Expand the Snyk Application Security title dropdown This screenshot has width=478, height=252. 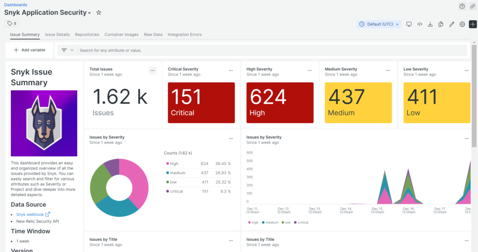pos(90,13)
